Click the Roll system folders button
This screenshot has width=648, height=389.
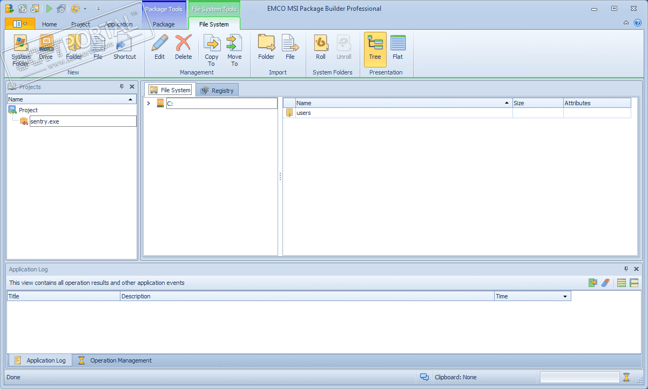coord(321,47)
